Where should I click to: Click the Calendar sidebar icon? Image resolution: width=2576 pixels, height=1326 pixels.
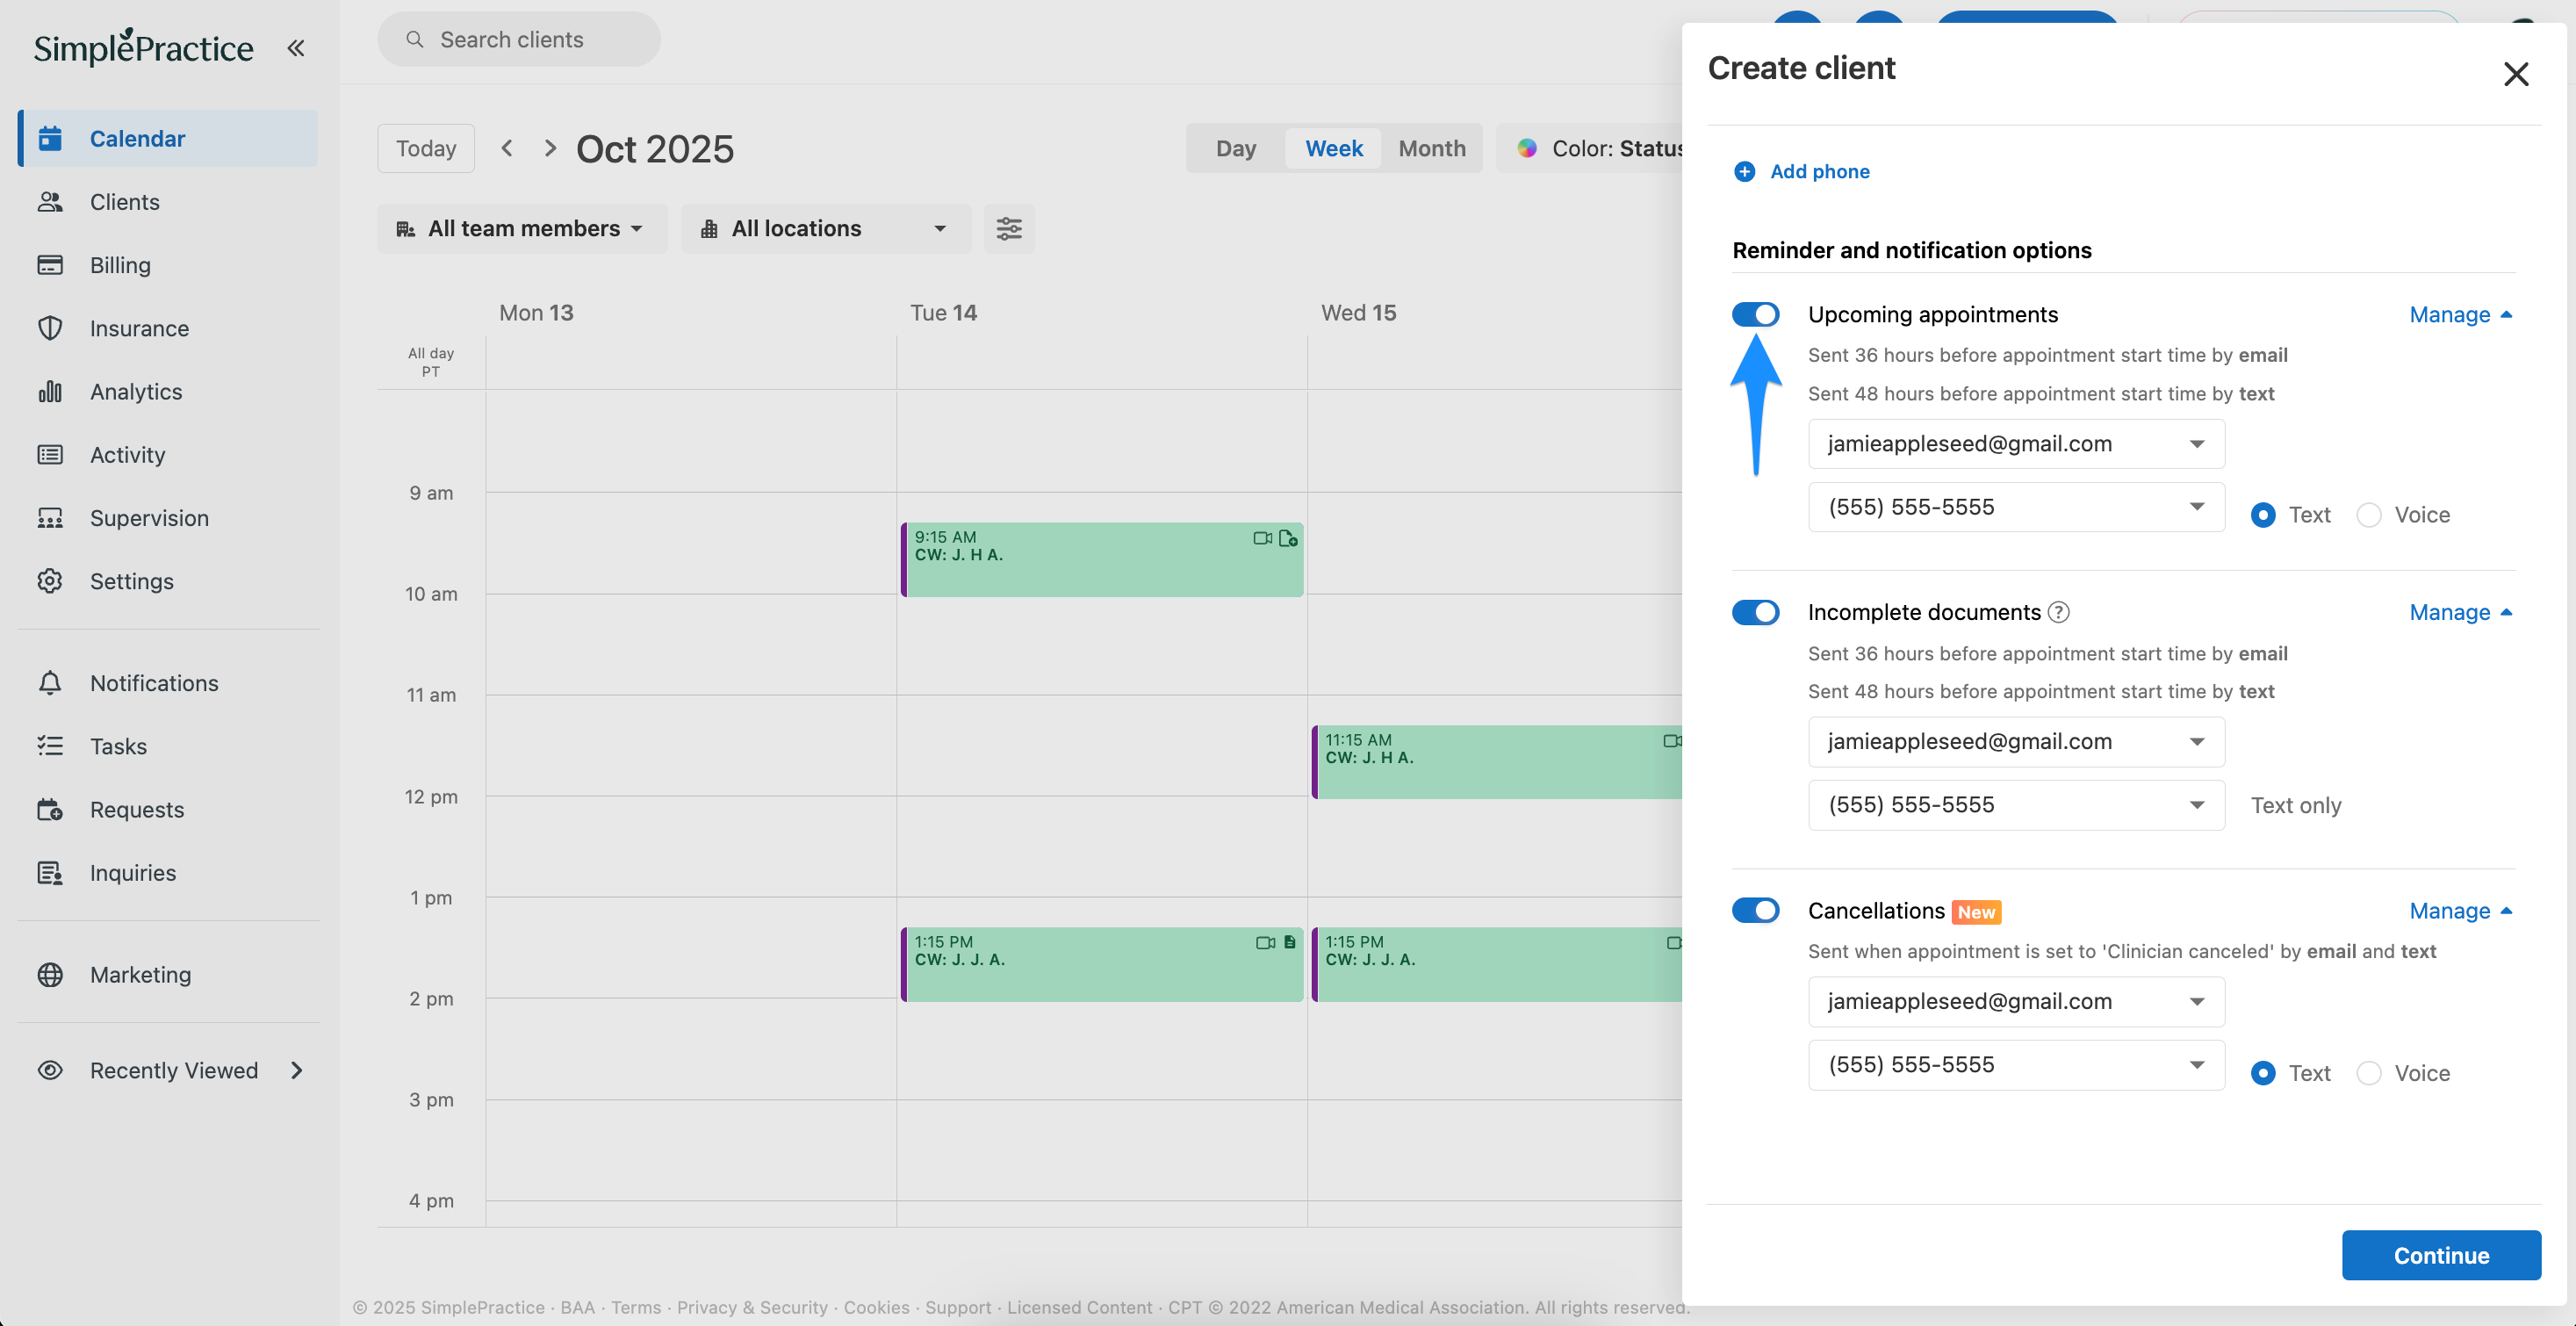point(50,138)
